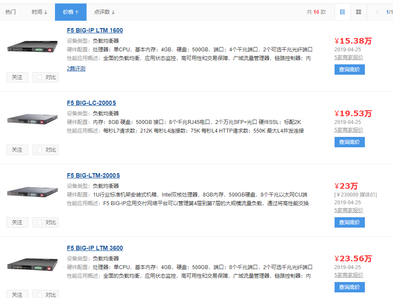Click 关注 for BIG-LC-2000S
Viewport: 393px width, 298px height.
[x=17, y=150]
